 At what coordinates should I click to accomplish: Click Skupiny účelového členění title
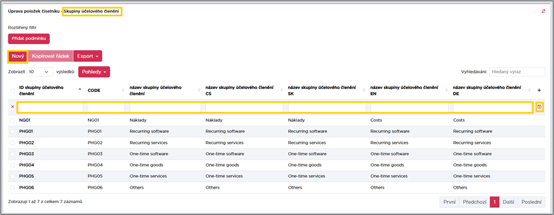92,11
